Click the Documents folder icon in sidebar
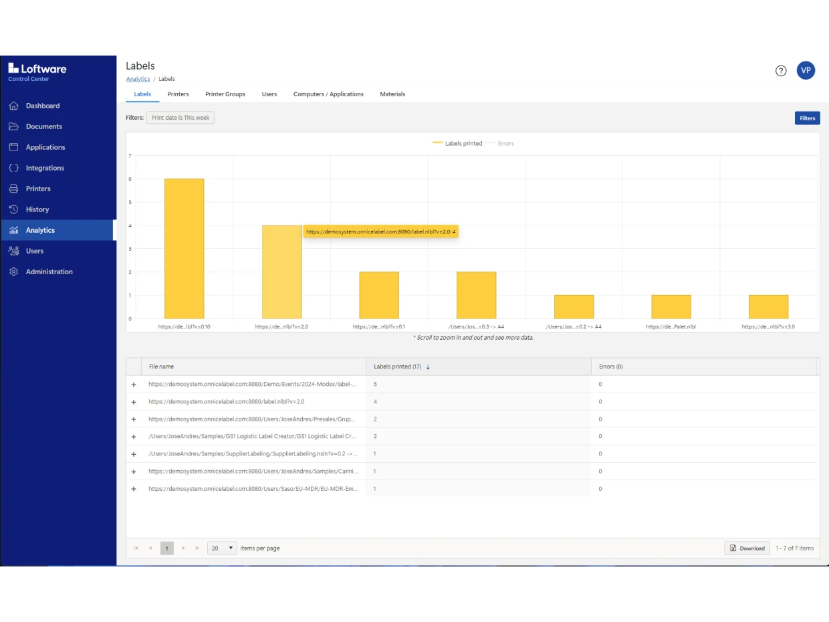 click(13, 126)
